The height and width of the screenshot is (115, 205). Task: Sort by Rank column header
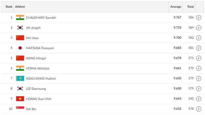click(9, 7)
